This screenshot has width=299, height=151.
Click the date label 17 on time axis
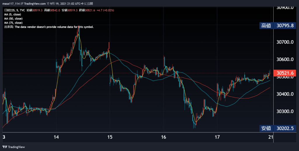coord(217,137)
